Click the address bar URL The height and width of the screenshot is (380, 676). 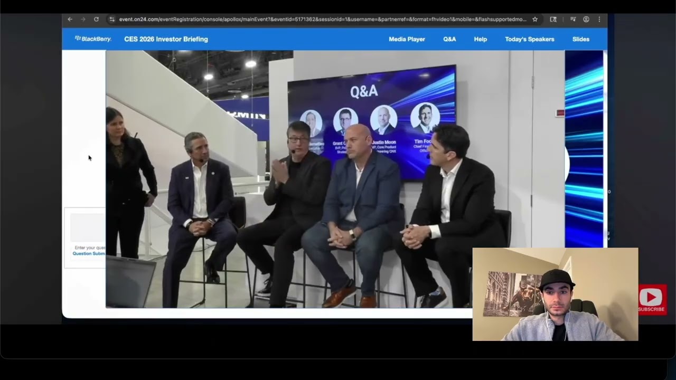click(323, 19)
